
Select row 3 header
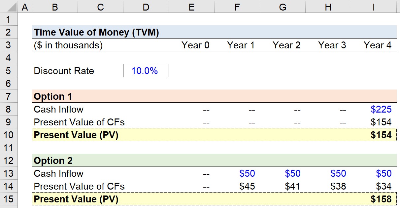(9, 45)
